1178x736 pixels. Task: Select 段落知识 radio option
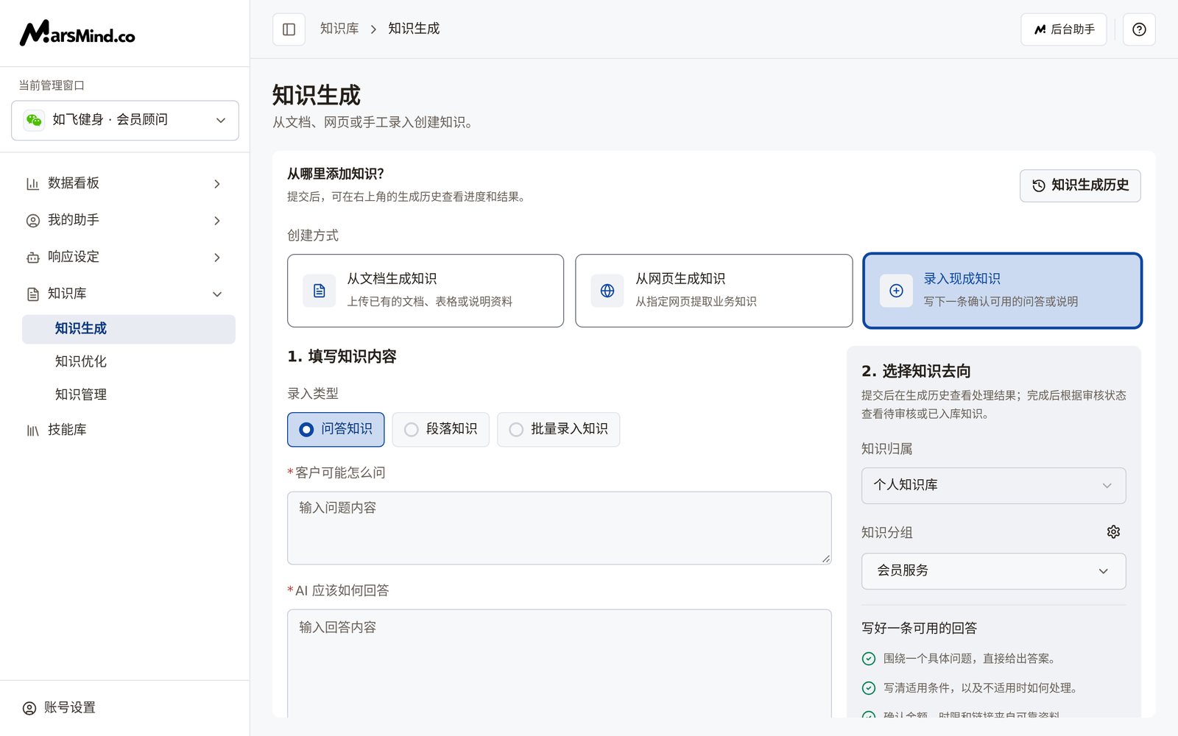click(x=440, y=430)
